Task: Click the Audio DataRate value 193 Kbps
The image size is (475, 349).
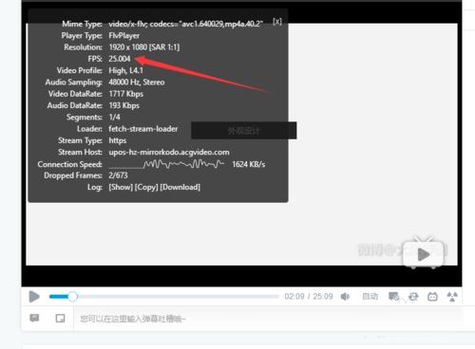Action: point(123,105)
